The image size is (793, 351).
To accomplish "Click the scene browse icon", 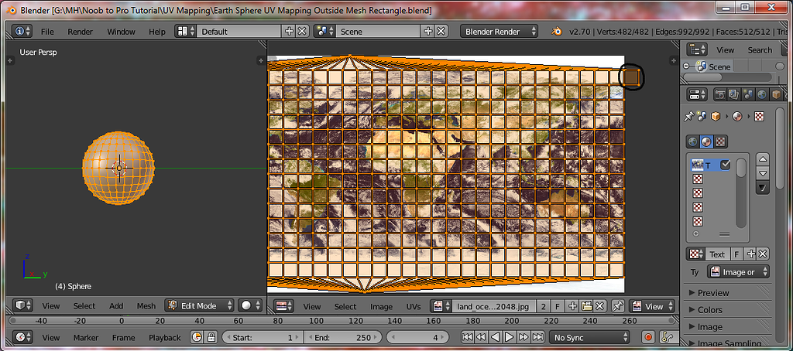I will pos(324,32).
